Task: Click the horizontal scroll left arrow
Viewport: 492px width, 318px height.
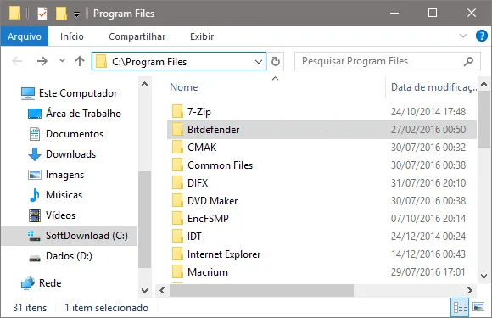Action: pos(162,290)
